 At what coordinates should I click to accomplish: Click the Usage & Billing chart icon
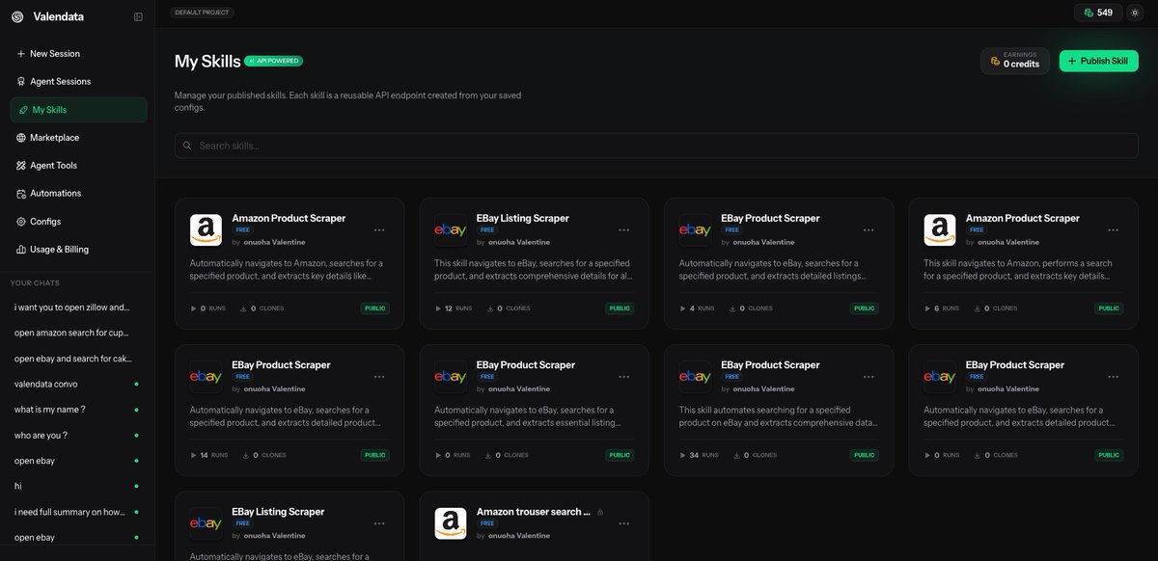(21, 250)
